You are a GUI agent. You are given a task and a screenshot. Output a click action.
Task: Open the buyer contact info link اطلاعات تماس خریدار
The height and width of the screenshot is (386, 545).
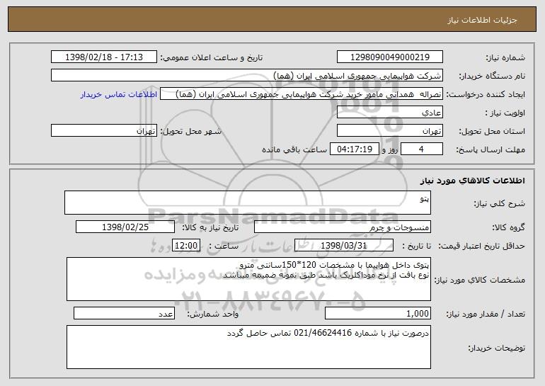click(x=119, y=95)
